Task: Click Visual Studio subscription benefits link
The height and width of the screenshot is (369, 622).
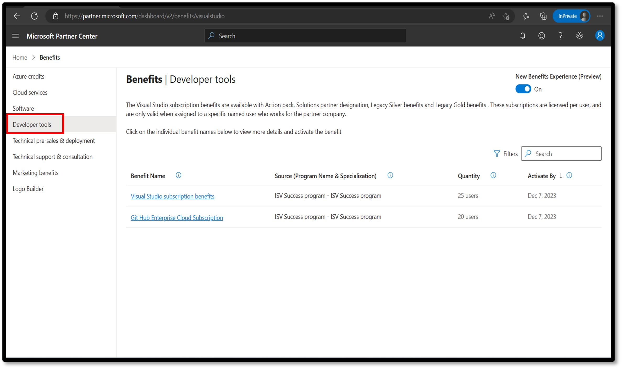Action: pos(172,196)
